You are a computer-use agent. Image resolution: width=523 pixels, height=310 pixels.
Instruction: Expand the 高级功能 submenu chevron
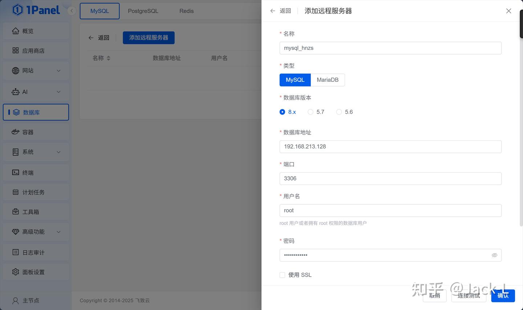[x=58, y=232]
